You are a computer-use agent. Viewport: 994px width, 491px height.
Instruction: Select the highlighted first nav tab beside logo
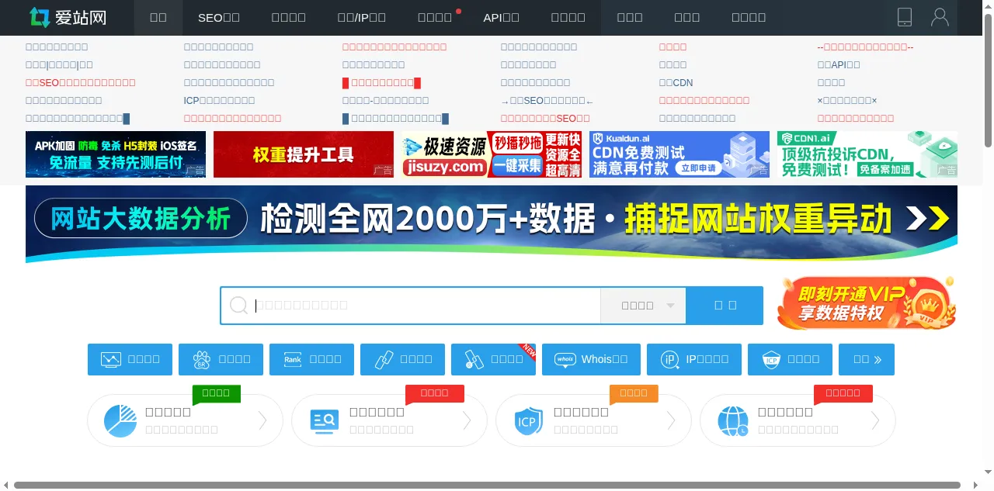tap(158, 17)
